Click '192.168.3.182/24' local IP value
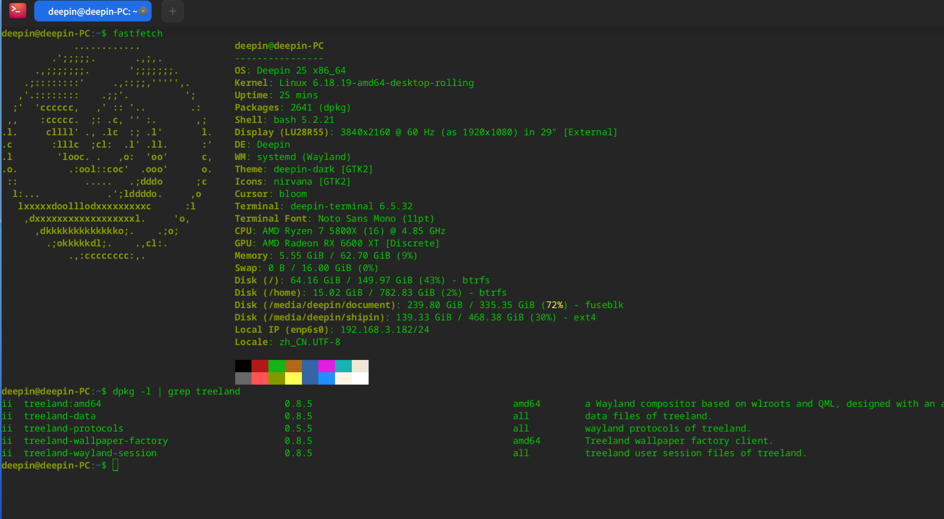The height and width of the screenshot is (519, 944). tap(385, 330)
